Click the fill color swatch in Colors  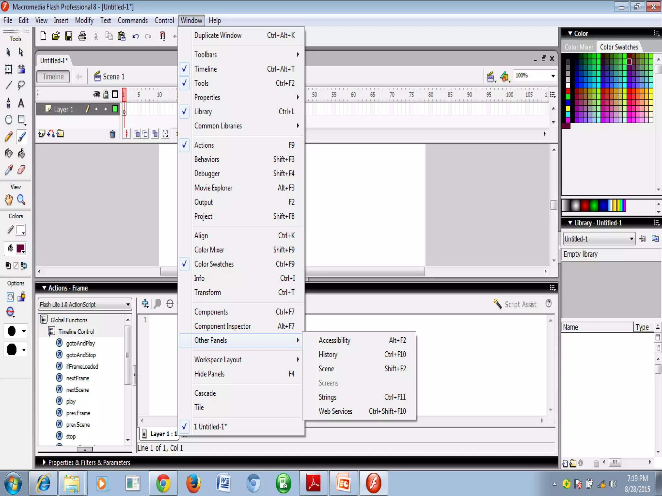coord(20,248)
